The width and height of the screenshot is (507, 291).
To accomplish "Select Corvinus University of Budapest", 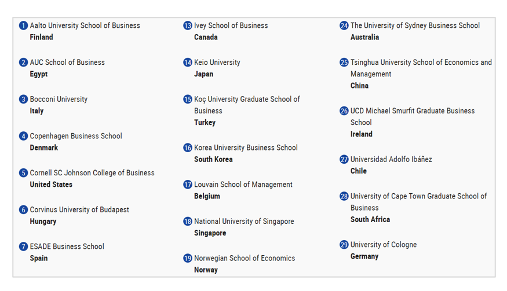I will [x=79, y=209].
